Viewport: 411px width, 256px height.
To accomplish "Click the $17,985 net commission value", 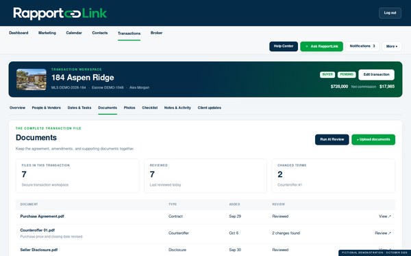I will 387,87.
